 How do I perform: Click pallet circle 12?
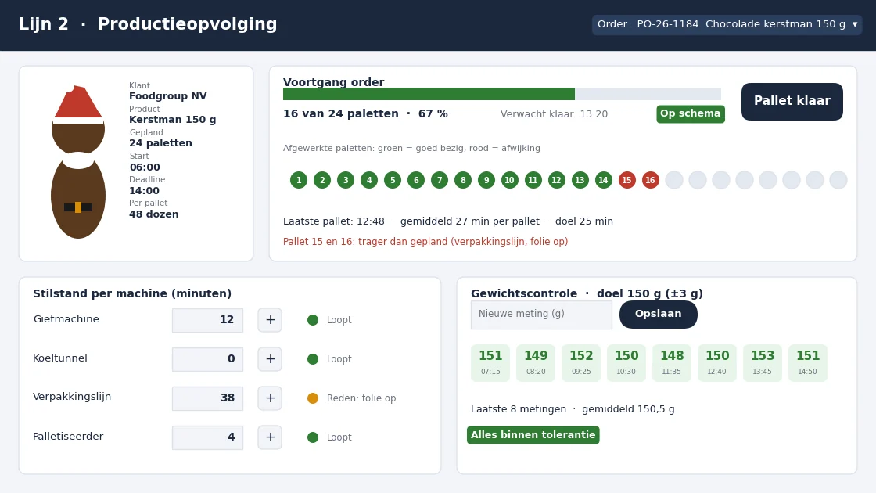(x=556, y=180)
